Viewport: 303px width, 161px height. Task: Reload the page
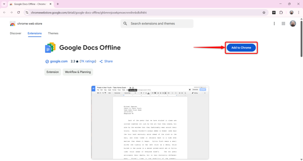click(19, 12)
